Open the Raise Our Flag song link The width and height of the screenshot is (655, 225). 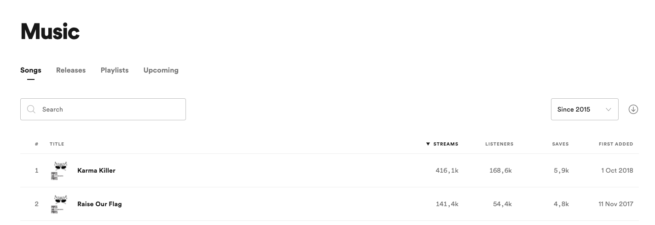click(x=99, y=204)
